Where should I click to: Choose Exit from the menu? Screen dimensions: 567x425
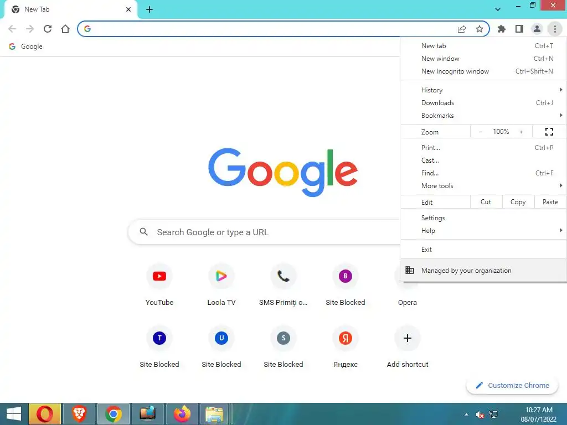click(x=483, y=250)
